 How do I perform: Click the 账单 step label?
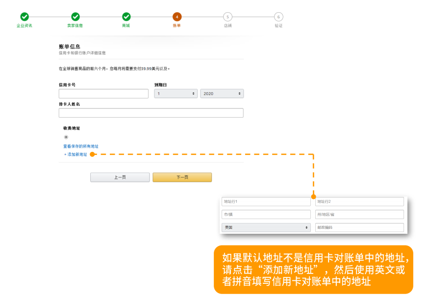[177, 25]
